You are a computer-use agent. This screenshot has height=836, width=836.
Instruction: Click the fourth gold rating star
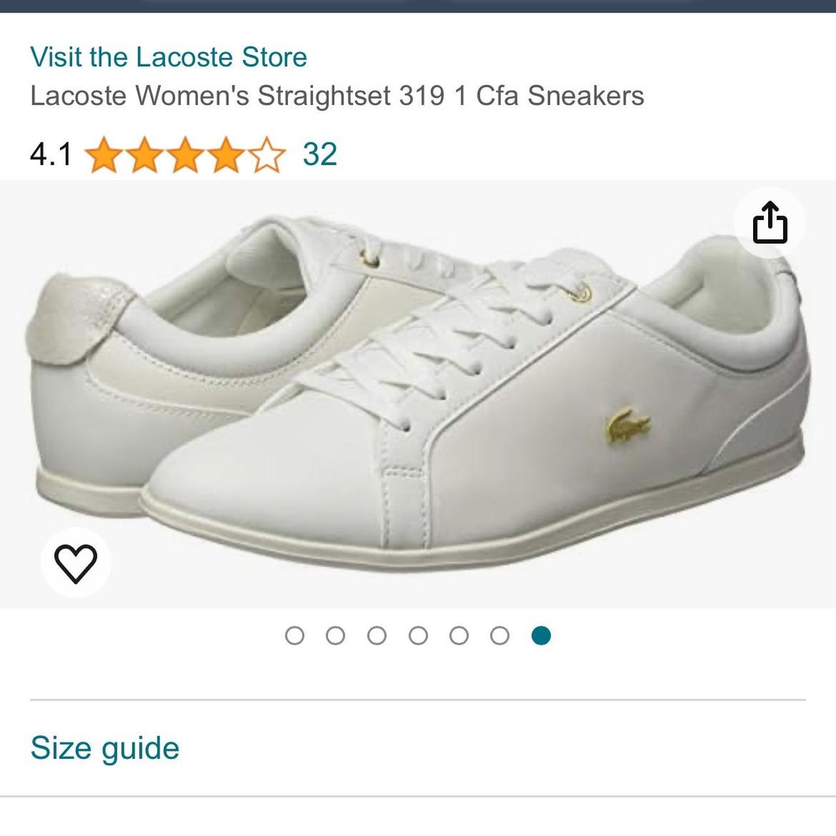[x=226, y=155]
